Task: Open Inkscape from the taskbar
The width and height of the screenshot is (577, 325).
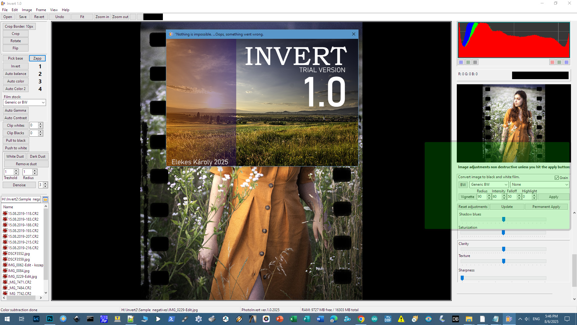Action: pyautogui.click(x=77, y=319)
